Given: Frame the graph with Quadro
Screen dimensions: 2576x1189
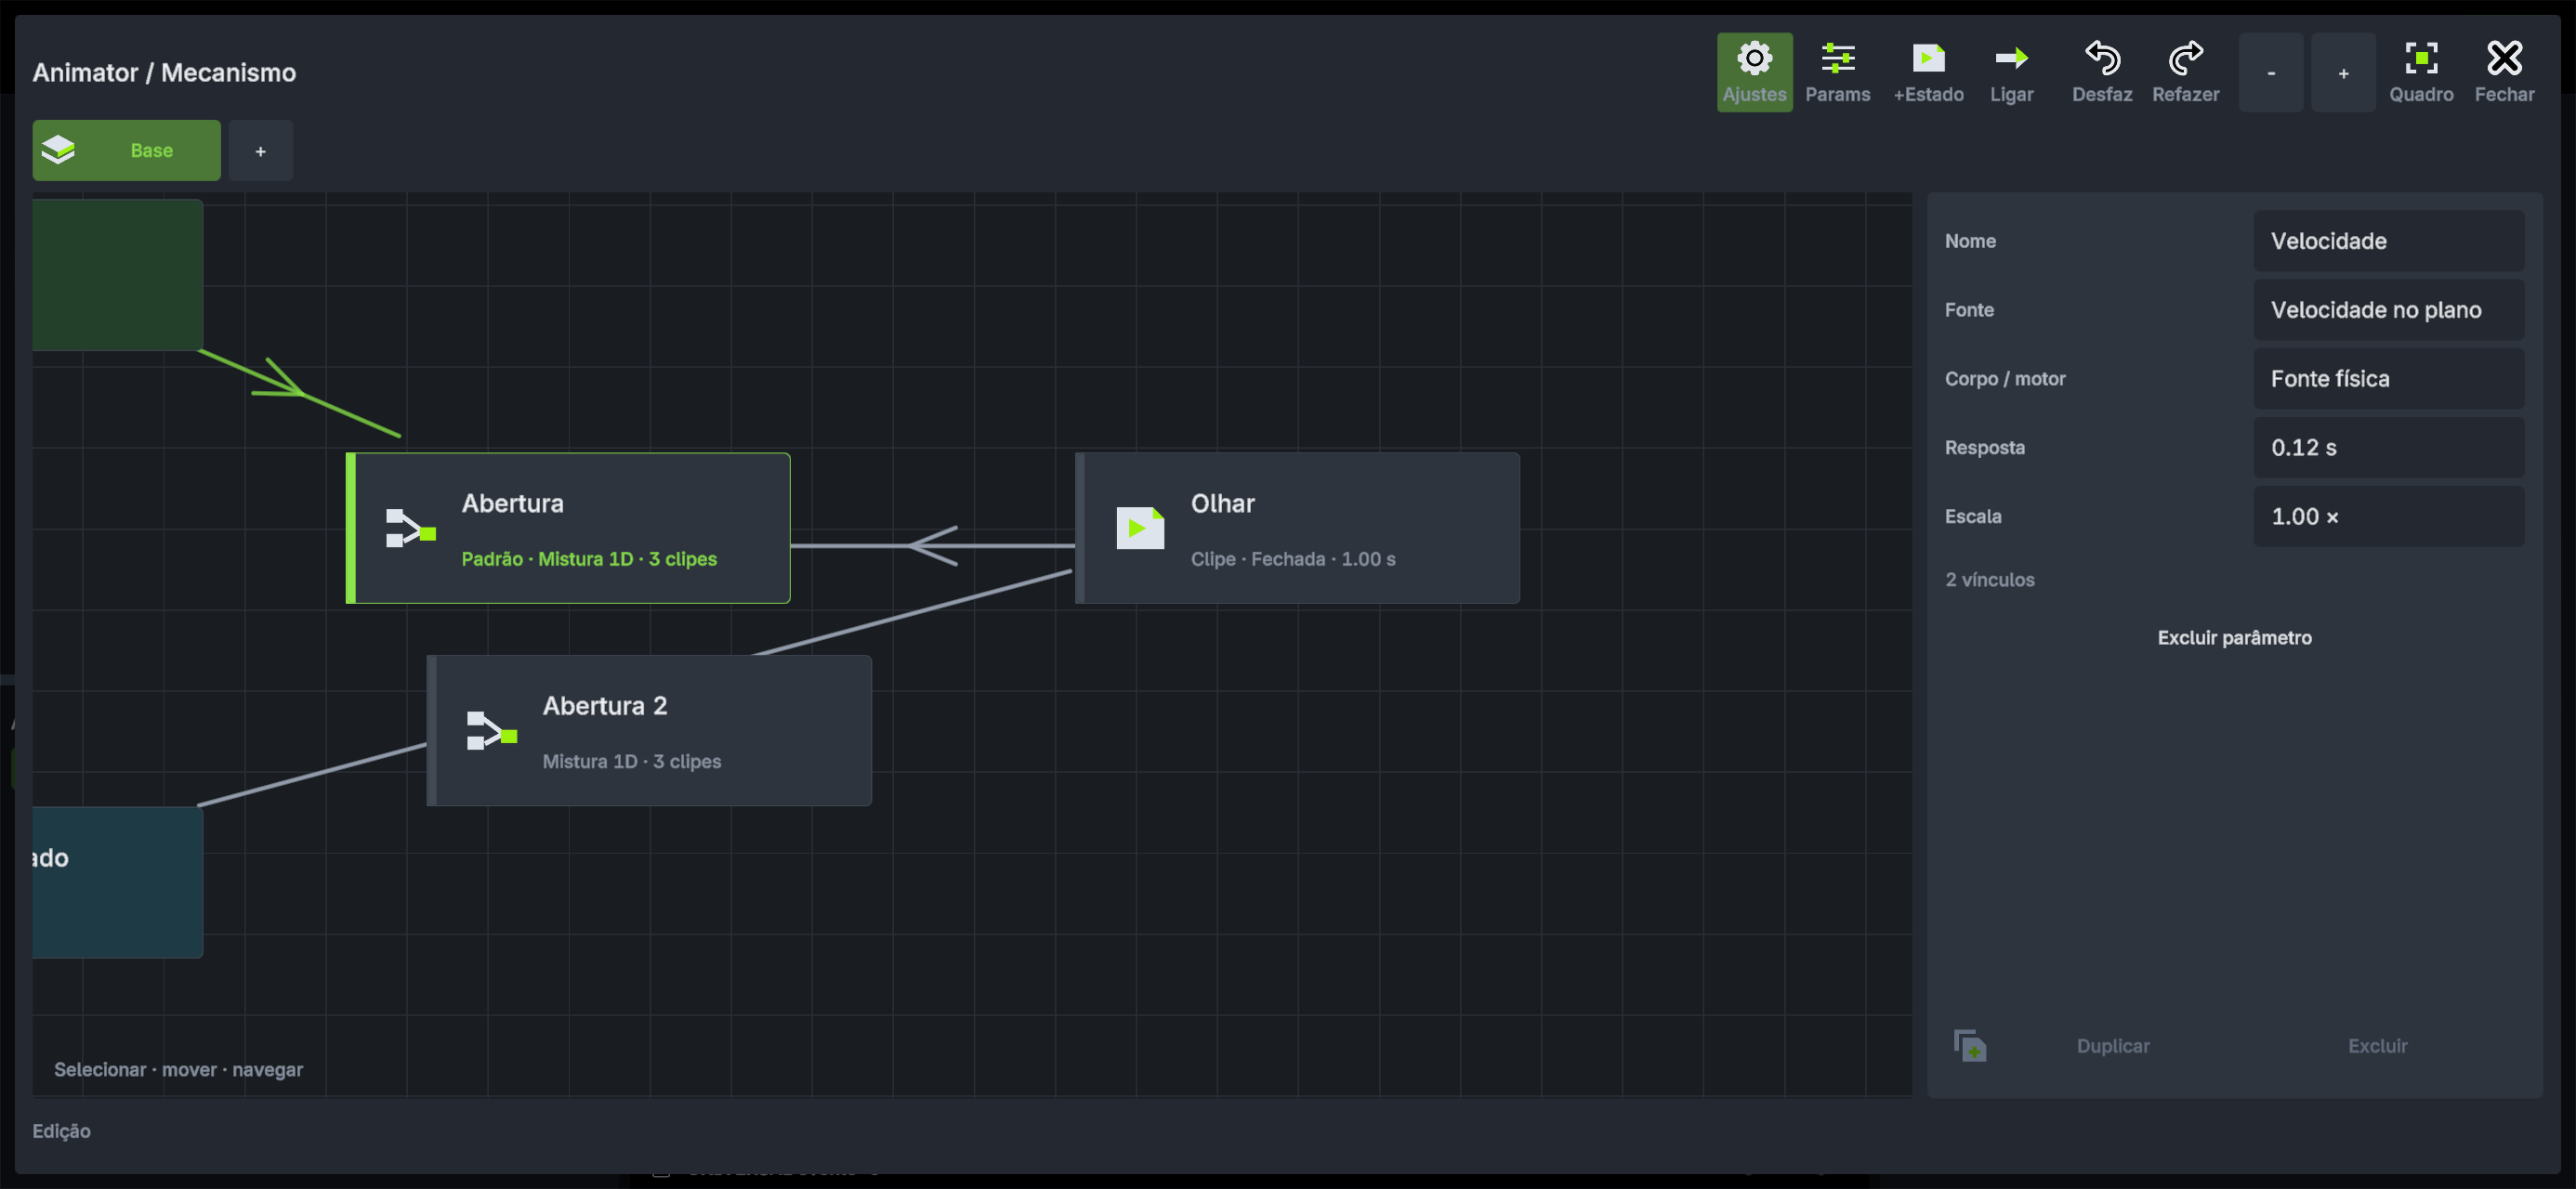Looking at the screenshot, I should click(x=2421, y=72).
